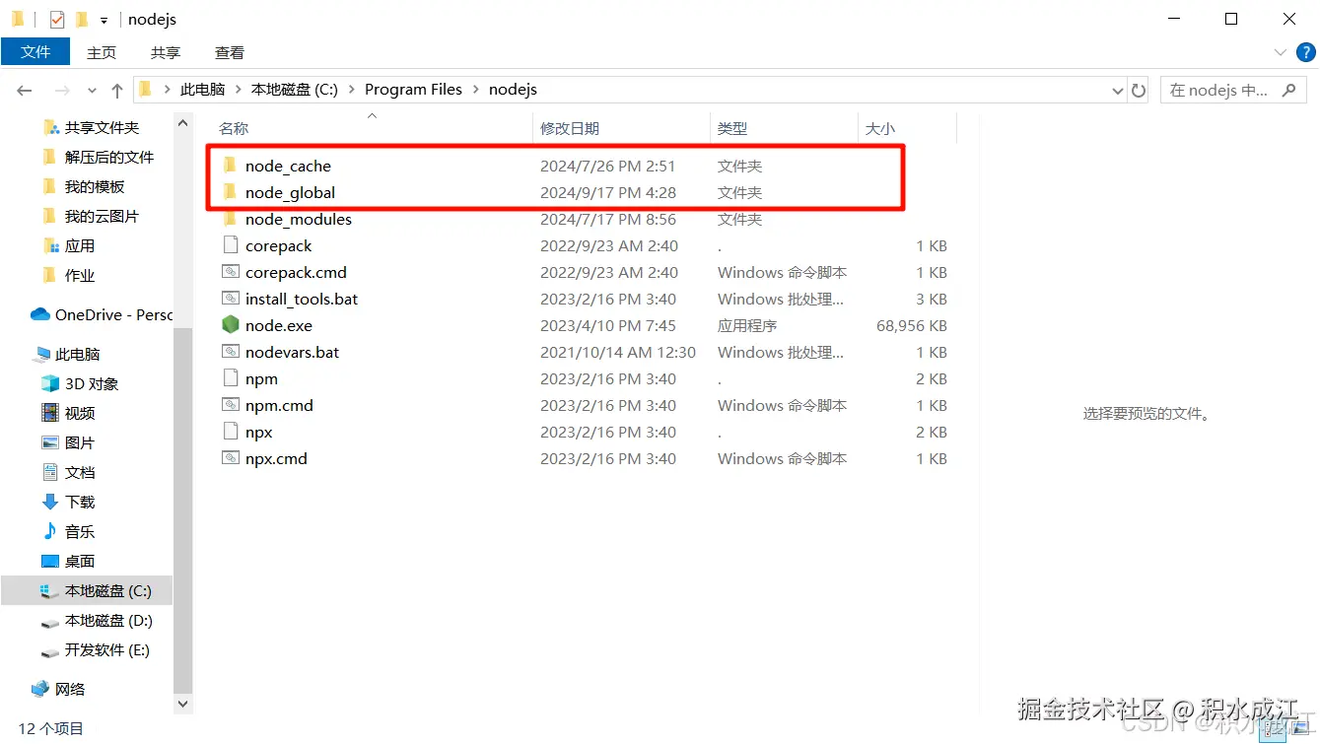Select the npx file icon
The width and height of the screenshot is (1320, 744).
230,432
